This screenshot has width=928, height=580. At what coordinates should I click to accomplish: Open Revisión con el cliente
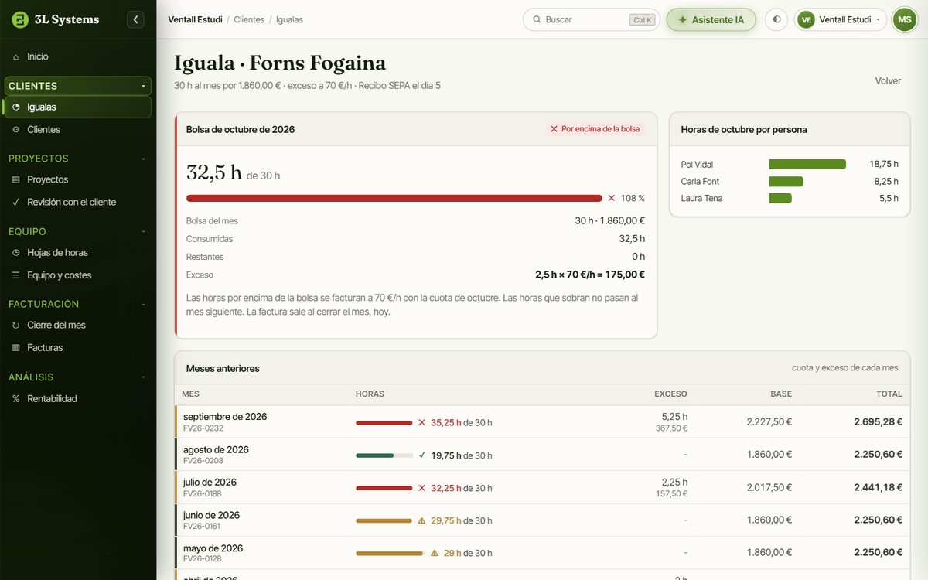point(78,202)
